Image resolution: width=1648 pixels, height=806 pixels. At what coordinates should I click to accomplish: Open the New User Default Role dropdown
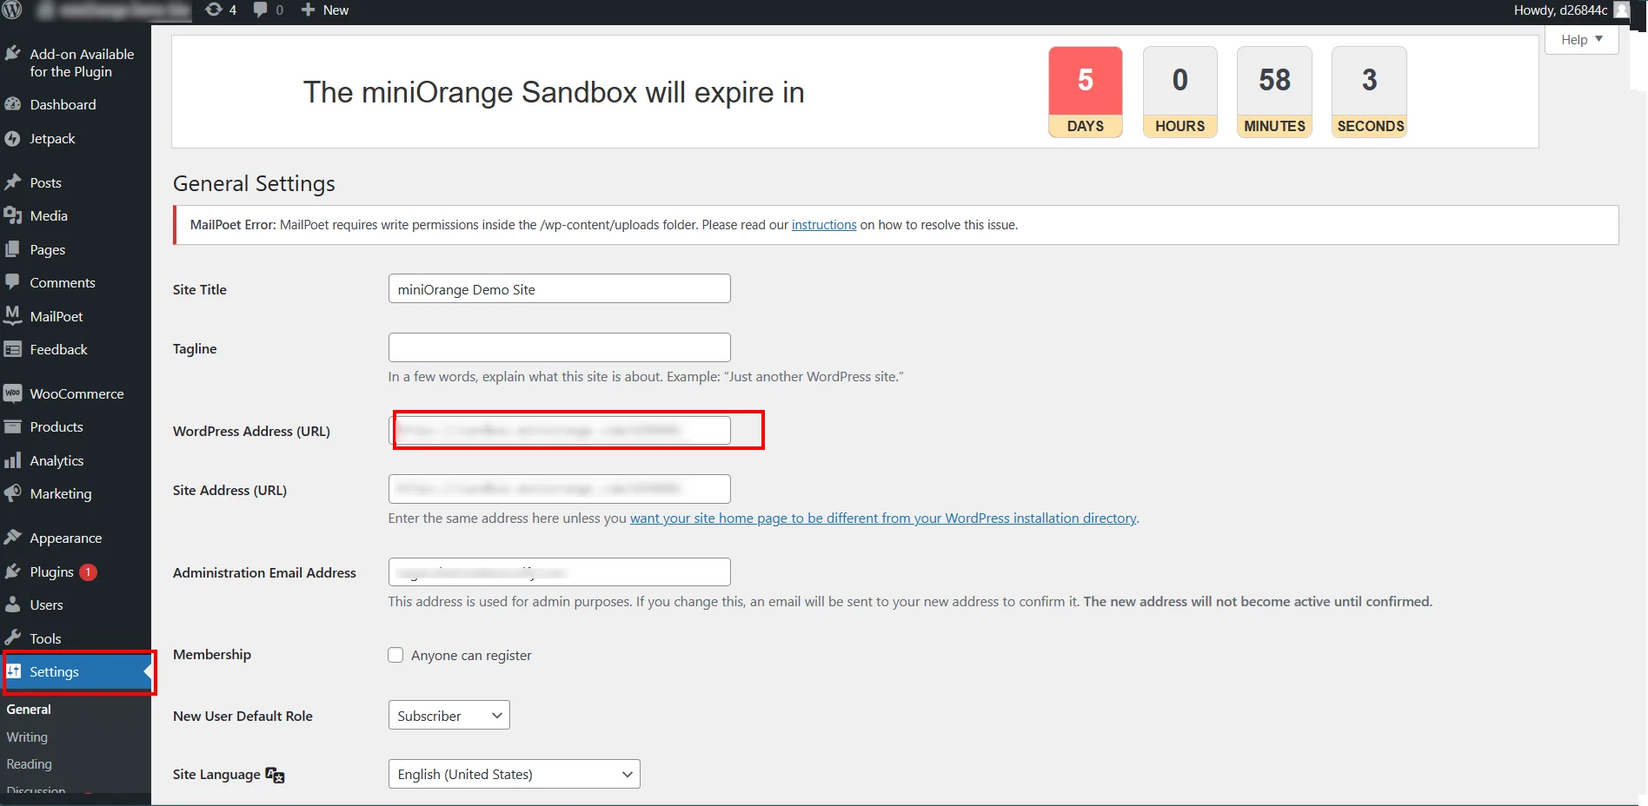pos(448,715)
